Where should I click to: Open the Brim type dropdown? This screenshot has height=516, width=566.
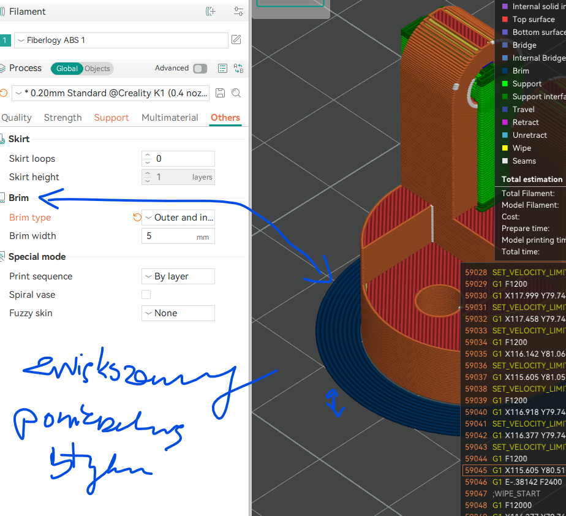tap(178, 218)
